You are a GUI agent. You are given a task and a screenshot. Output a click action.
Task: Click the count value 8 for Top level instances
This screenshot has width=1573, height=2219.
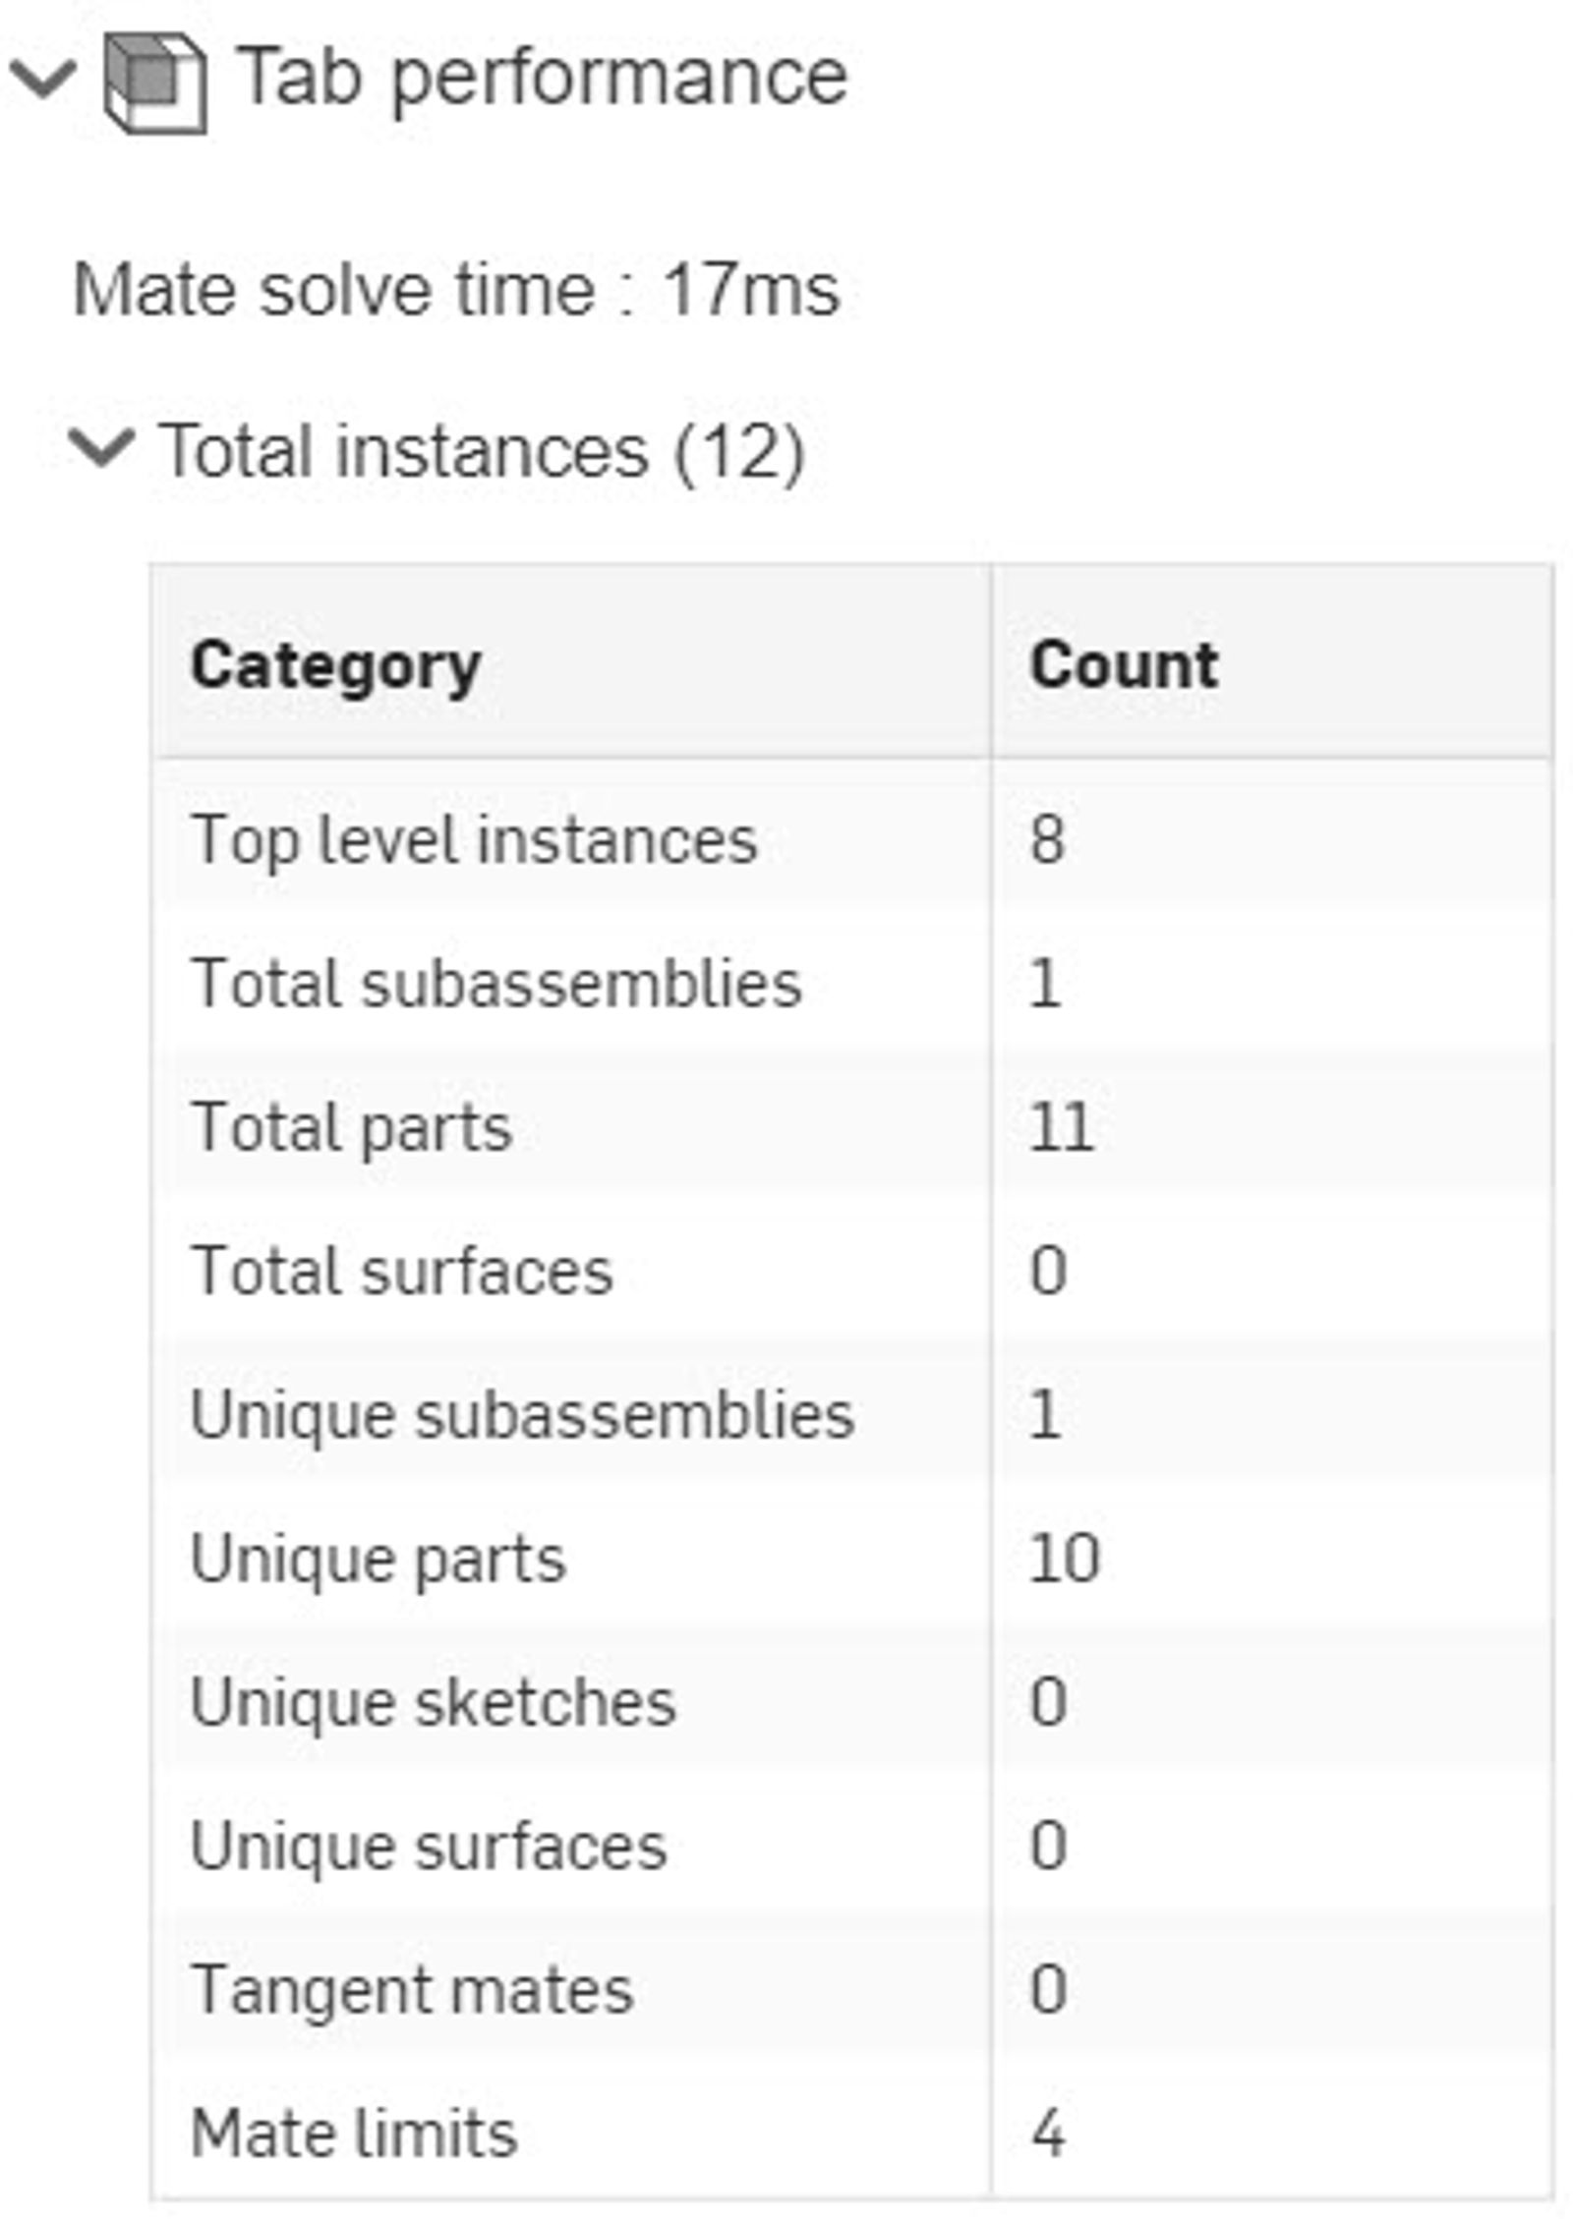point(1047,840)
